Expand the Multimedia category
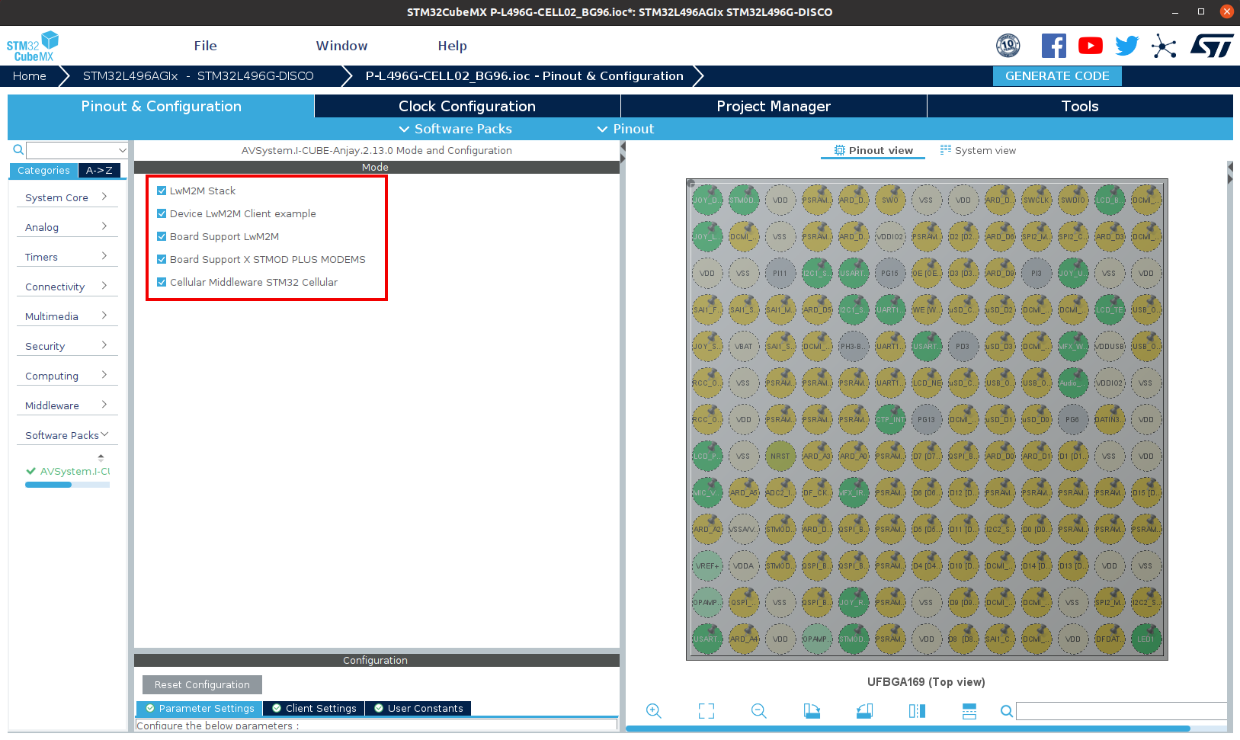The image size is (1240, 740). [67, 316]
